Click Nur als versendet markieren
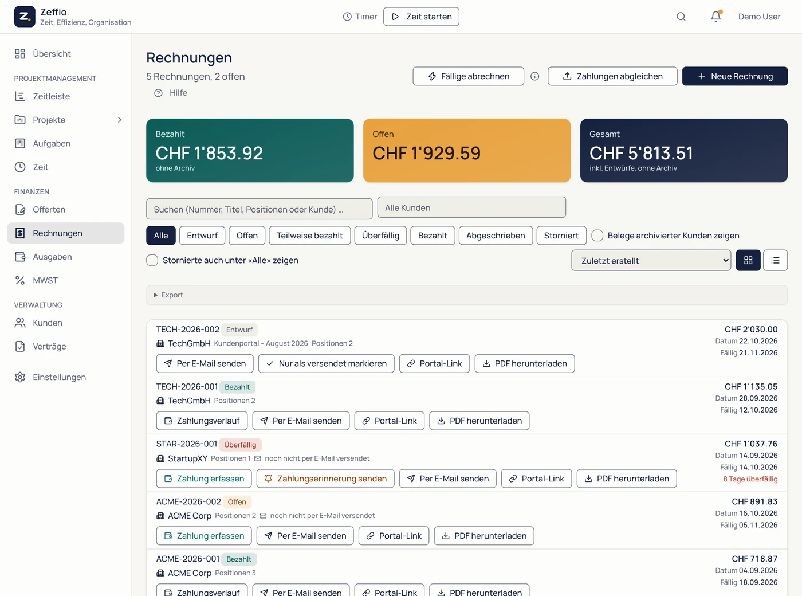 327,363
